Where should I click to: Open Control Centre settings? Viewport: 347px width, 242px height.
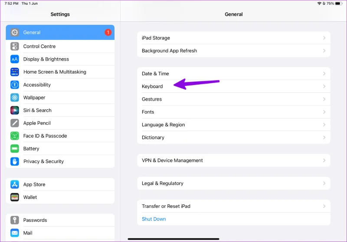click(60, 46)
